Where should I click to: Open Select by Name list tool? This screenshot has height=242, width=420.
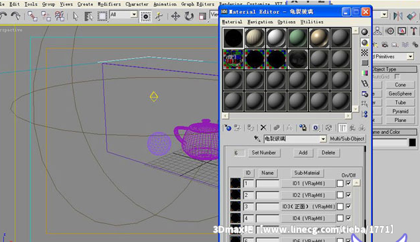88,17
